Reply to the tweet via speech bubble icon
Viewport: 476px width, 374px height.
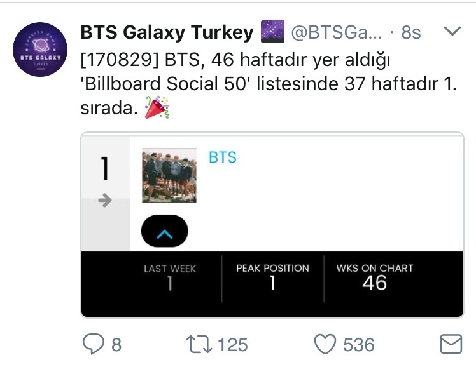93,344
